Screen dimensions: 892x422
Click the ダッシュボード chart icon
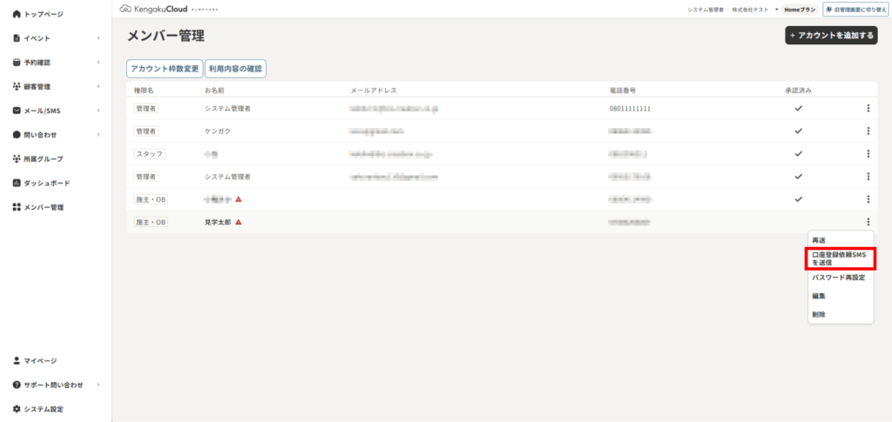(x=17, y=184)
